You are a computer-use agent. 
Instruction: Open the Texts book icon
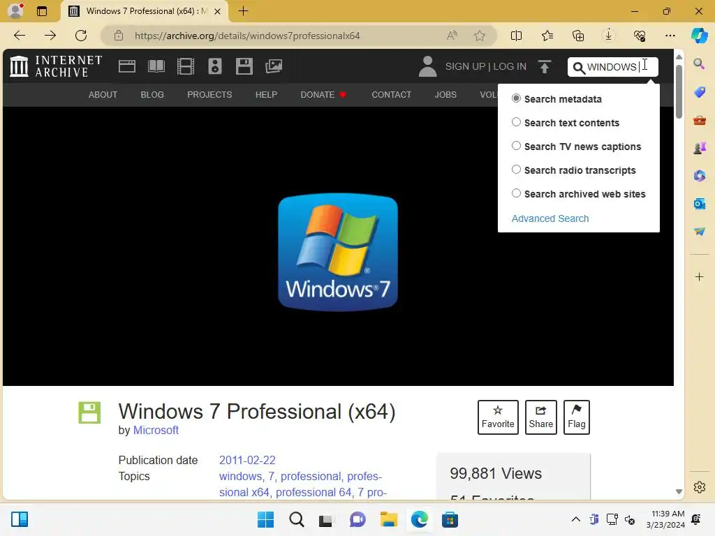pyautogui.click(x=156, y=66)
